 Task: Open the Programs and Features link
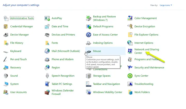click(148, 59)
